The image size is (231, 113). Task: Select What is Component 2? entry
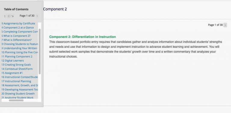[16, 36]
